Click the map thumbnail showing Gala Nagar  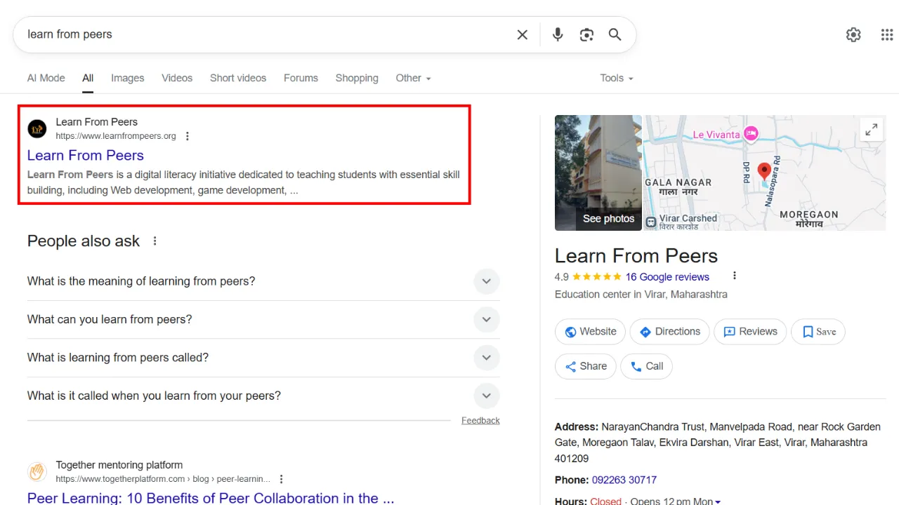tap(765, 173)
